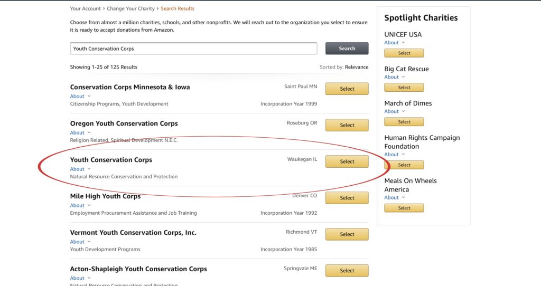This screenshot has height=286, width=541.
Task: Select Oregon Youth Conservation Corps charity
Action: (347, 125)
